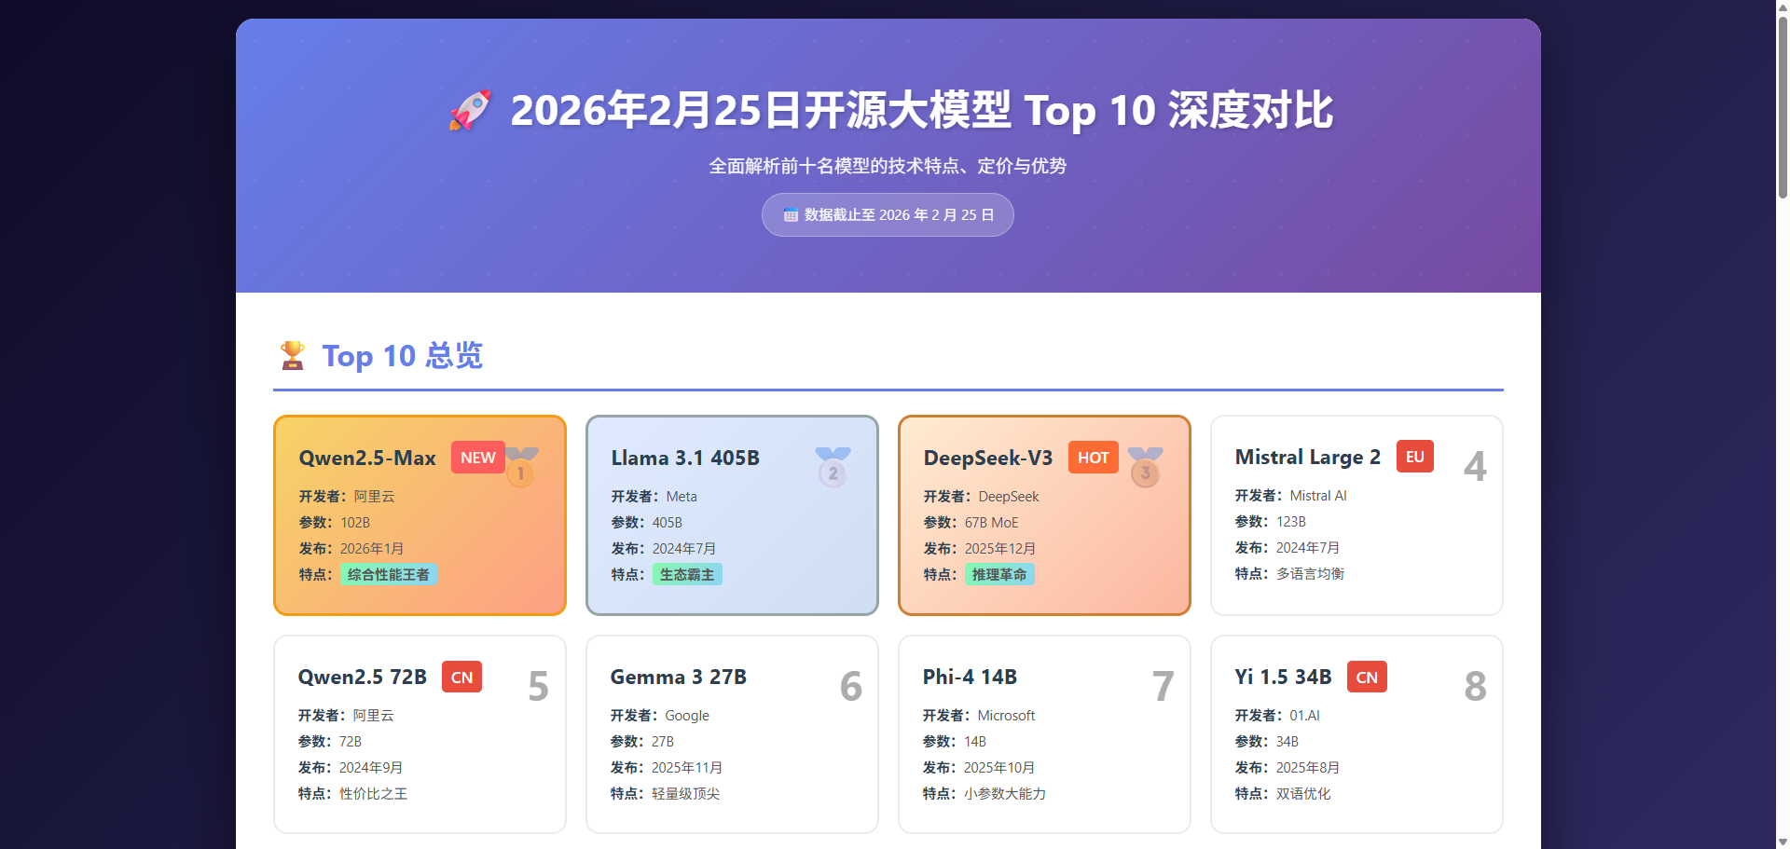Click the CN badge on Yi 1.5 34B
The image size is (1790, 849).
[x=1368, y=677]
